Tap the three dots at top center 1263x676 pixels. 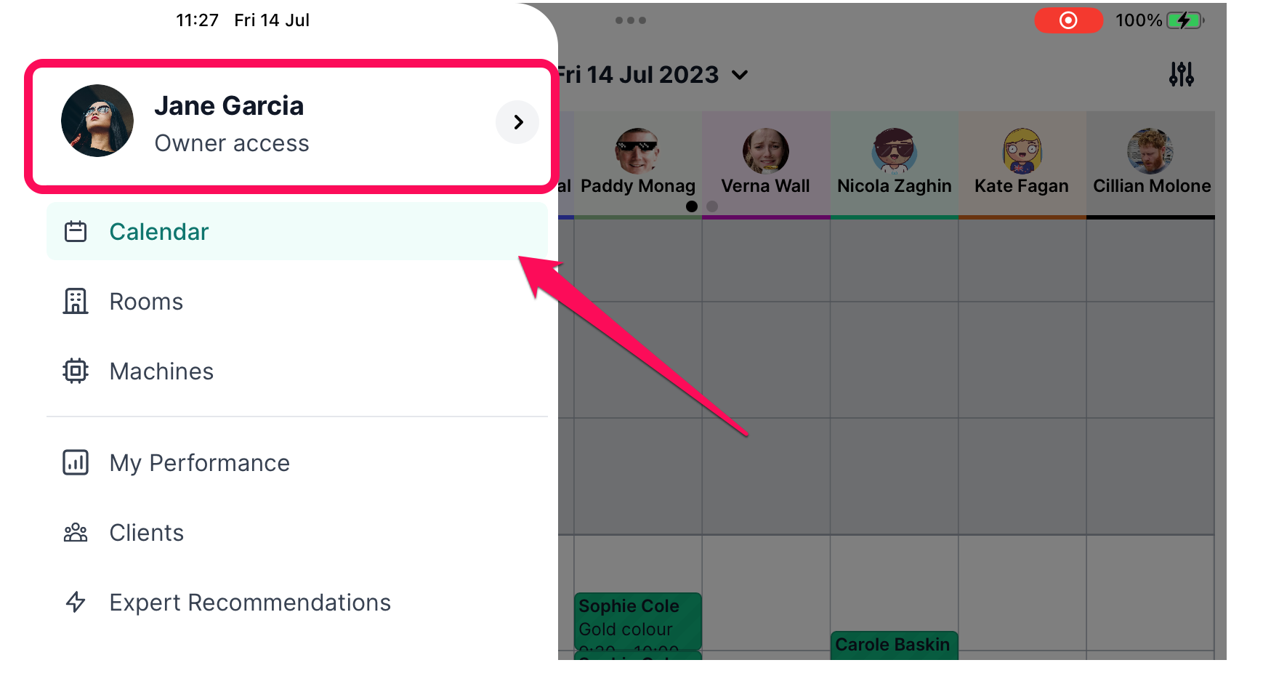pos(630,20)
